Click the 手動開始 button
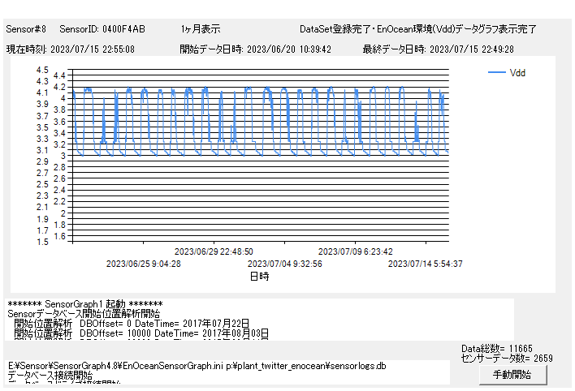This screenshot has width=575, height=391. 511,375
